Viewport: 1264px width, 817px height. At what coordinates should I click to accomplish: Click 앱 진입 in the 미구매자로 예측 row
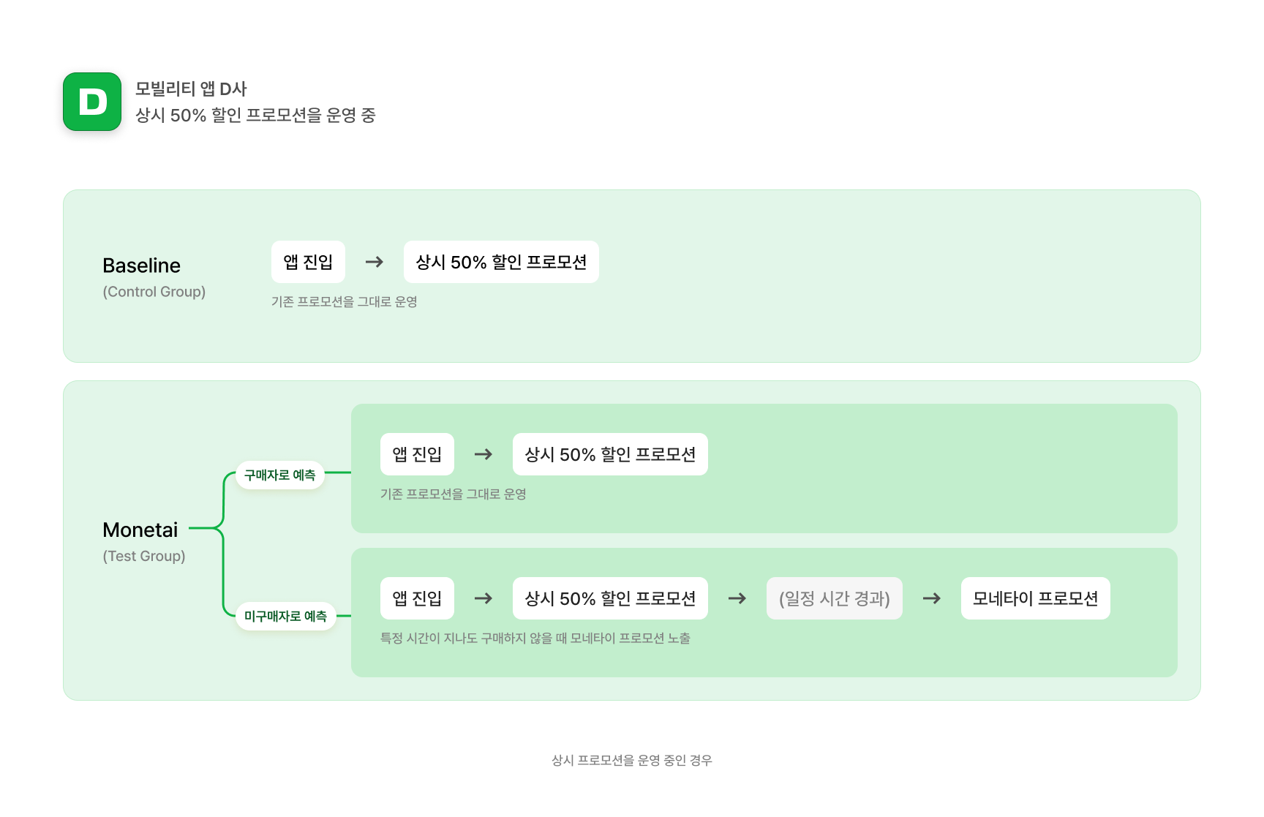click(417, 598)
